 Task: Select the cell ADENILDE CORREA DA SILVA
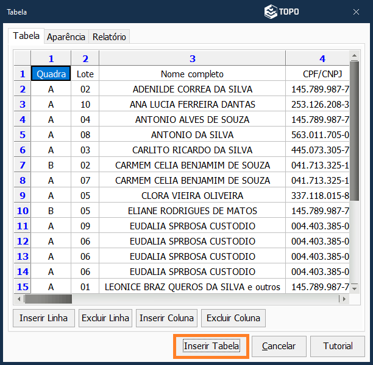tap(192, 89)
